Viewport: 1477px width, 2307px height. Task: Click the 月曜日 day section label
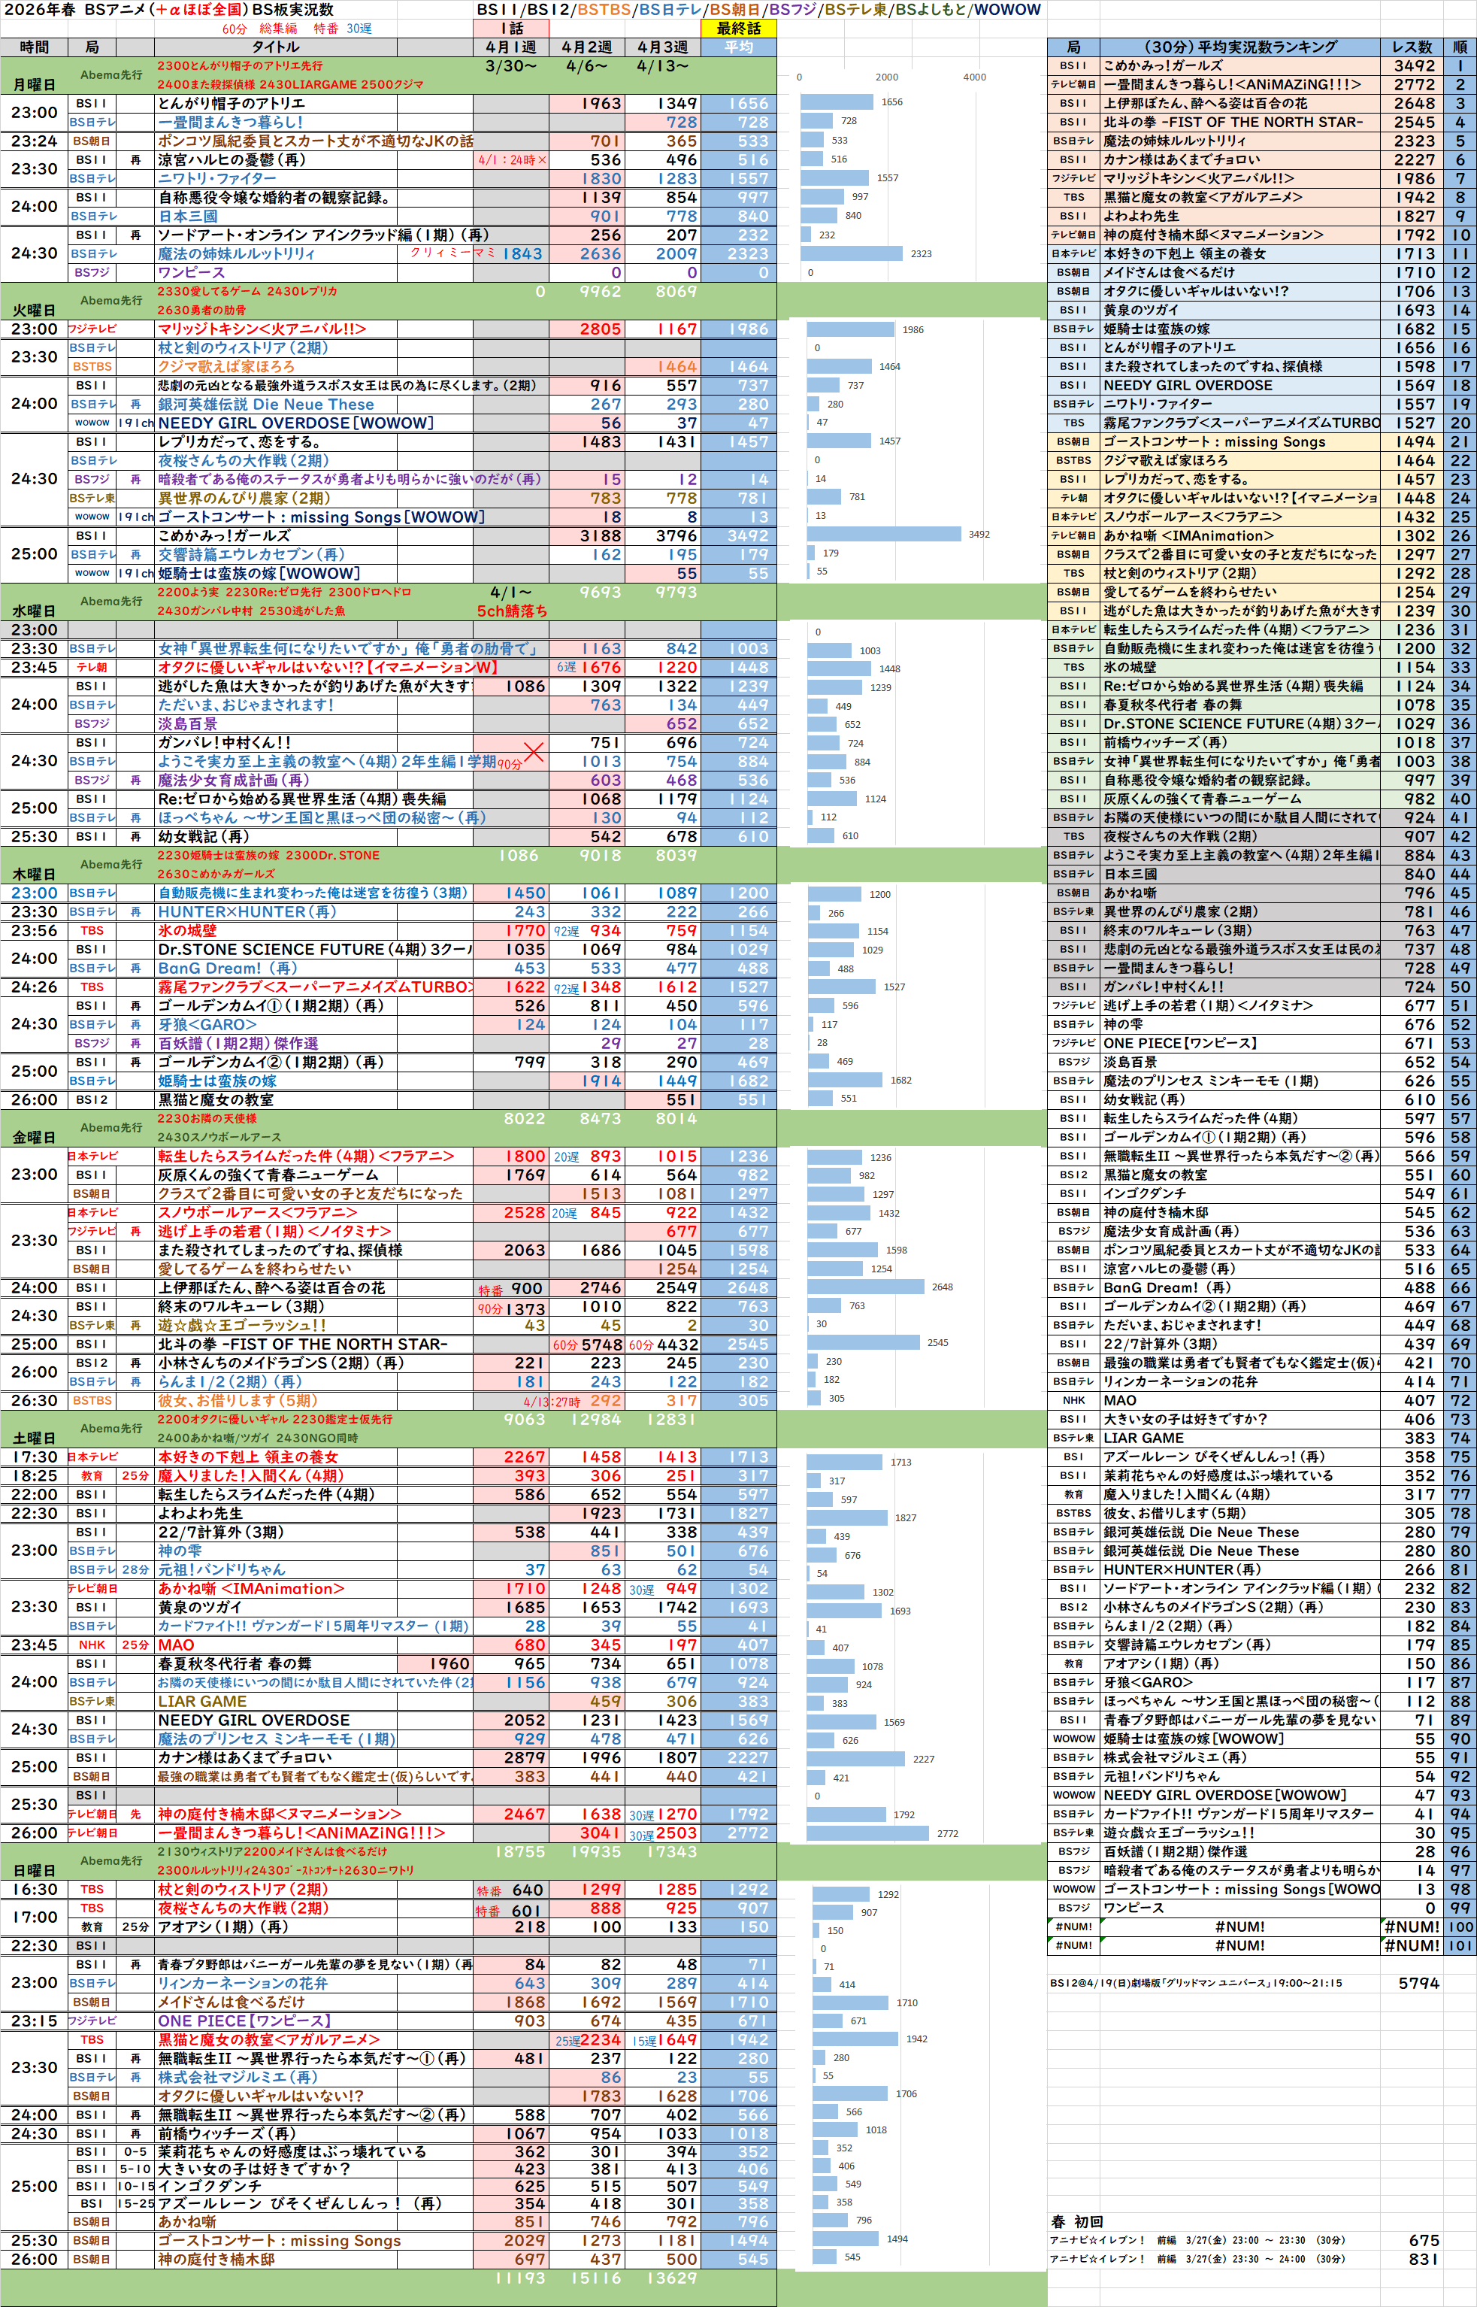click(34, 84)
